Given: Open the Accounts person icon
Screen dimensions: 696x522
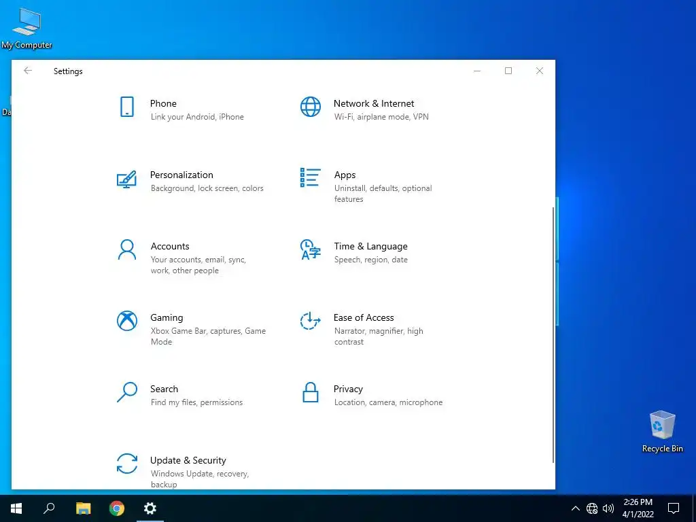Looking at the screenshot, I should 127,249.
